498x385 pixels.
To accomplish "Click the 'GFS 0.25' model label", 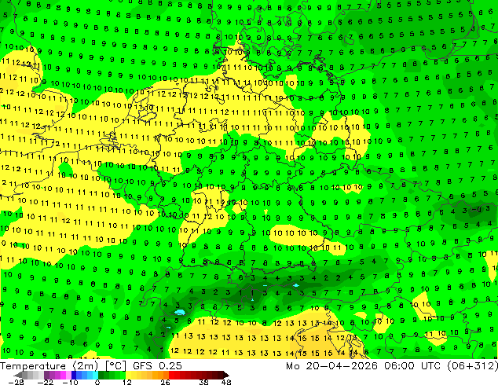I will coord(157,366).
